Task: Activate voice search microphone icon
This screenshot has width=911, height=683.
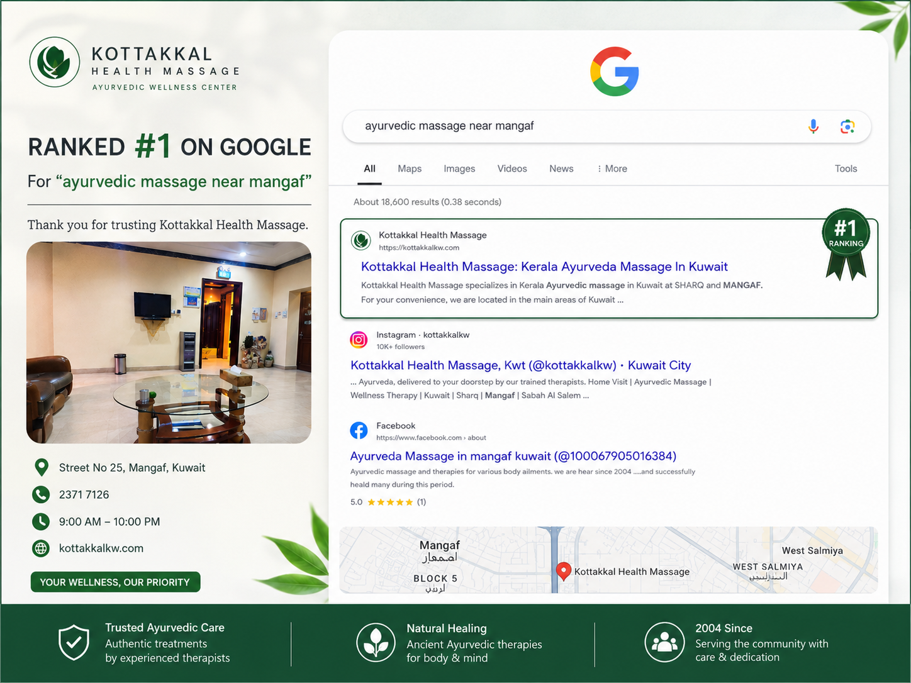Action: click(813, 126)
